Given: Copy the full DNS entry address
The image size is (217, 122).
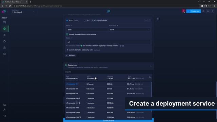Looking at the screenshot, I should pos(121,46).
